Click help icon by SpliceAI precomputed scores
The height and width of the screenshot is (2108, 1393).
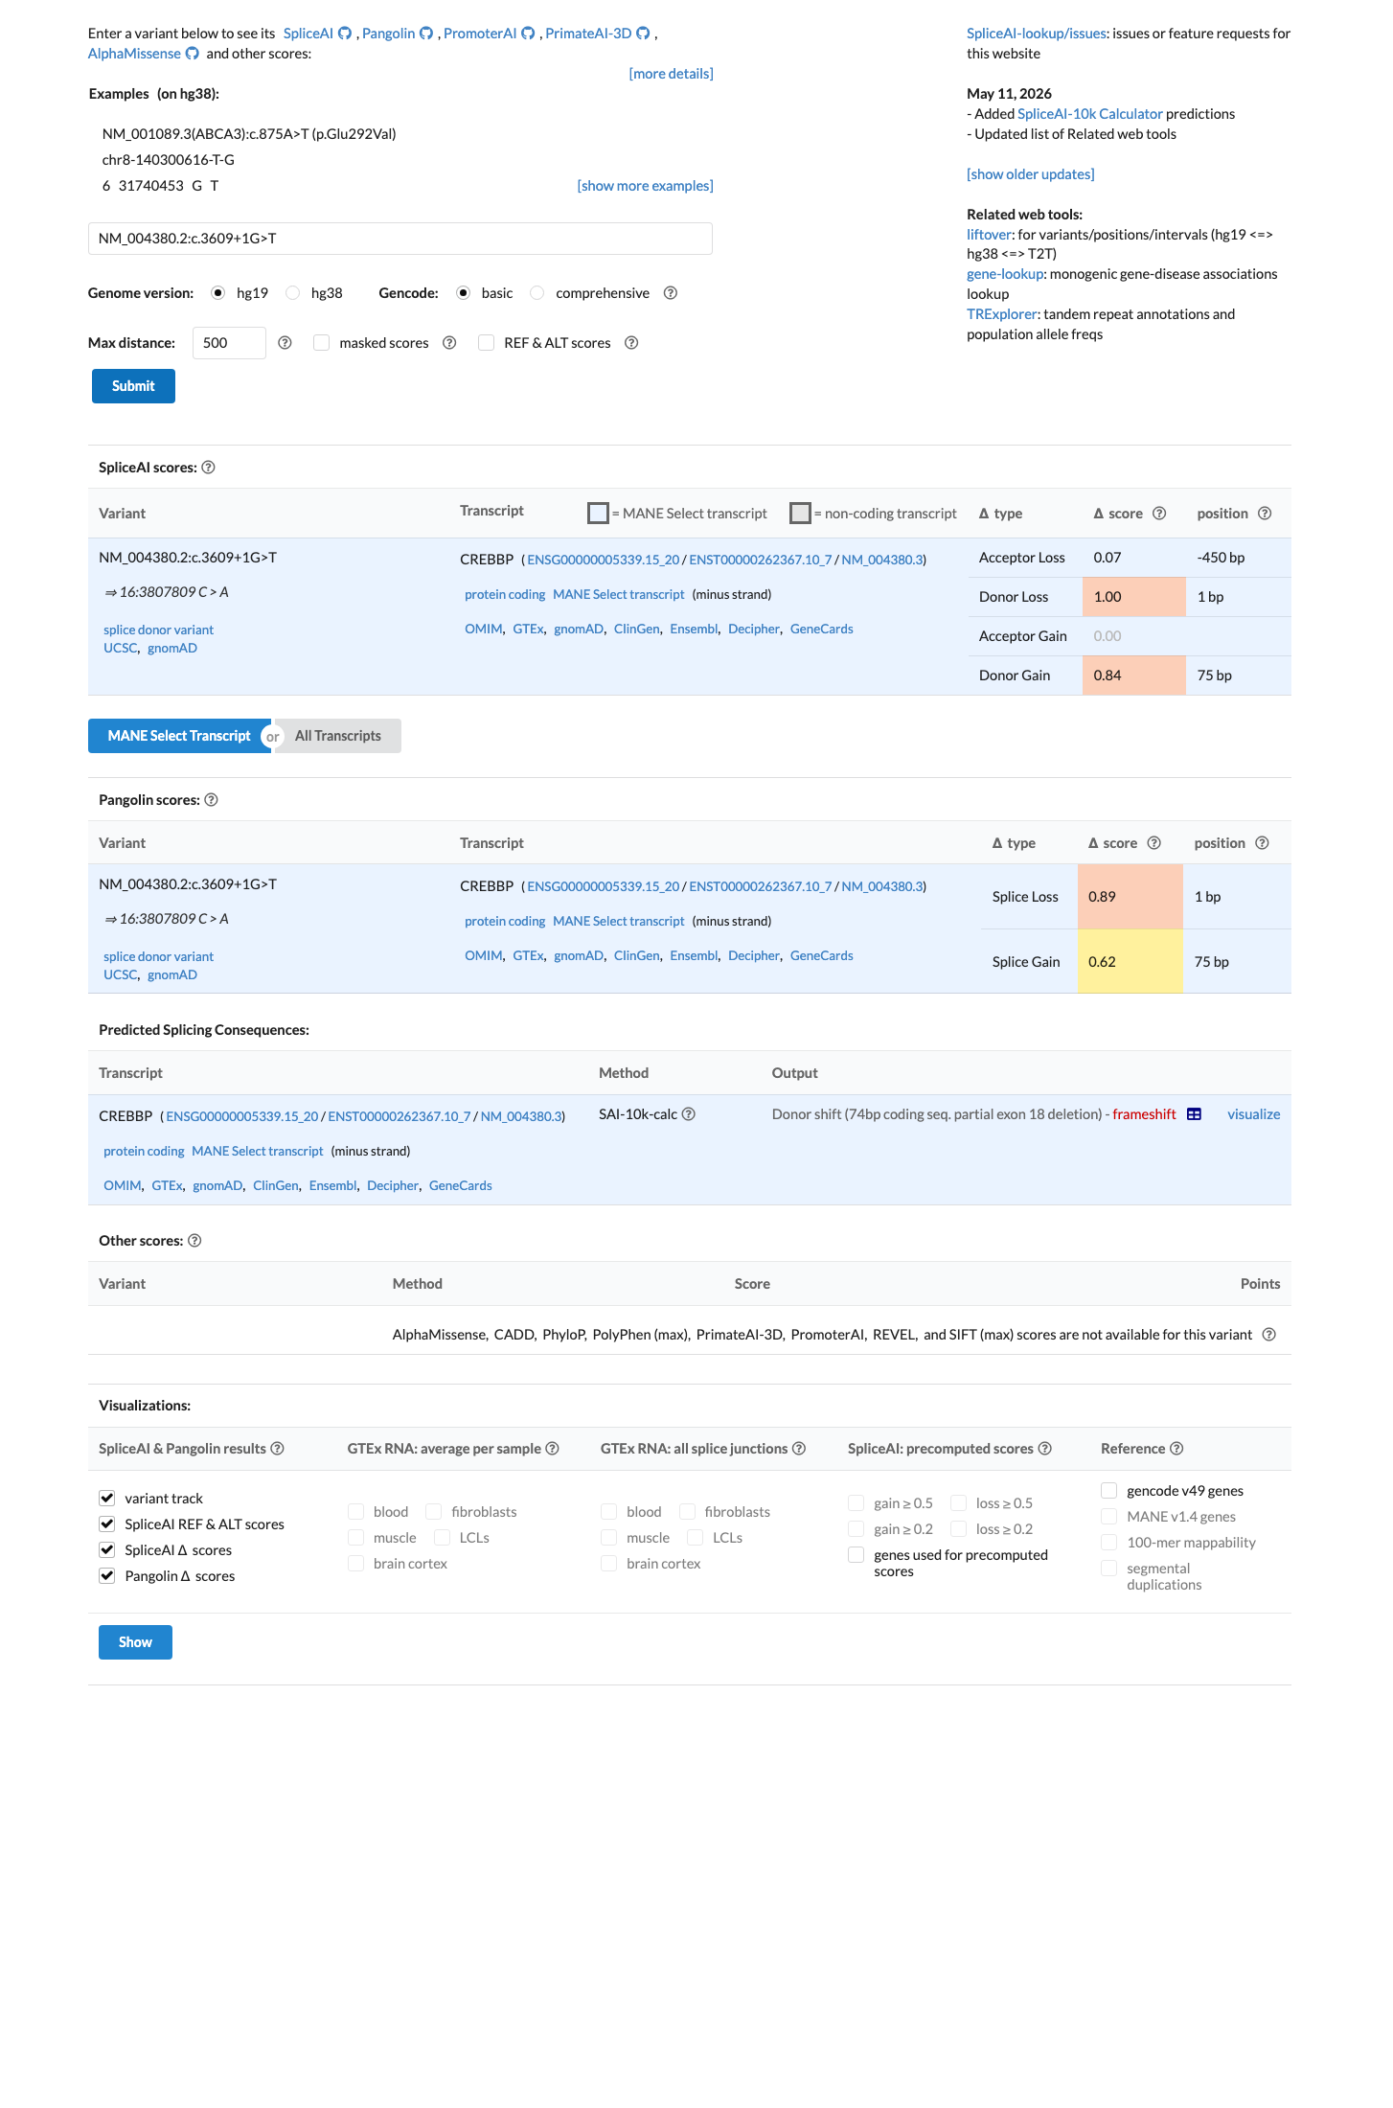(x=1045, y=1449)
